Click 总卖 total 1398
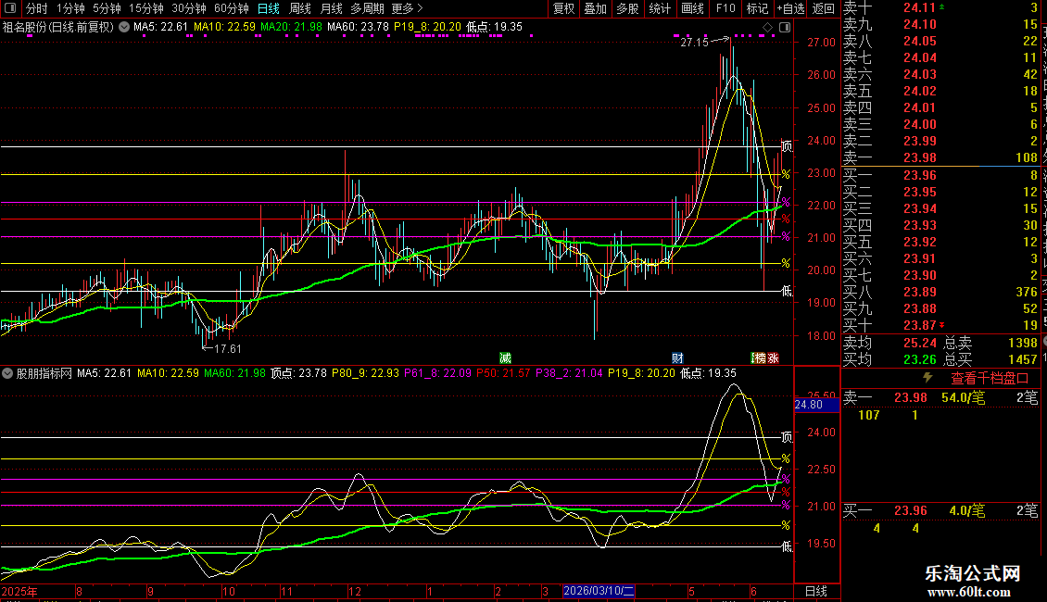The height and width of the screenshot is (602, 1047). tap(1022, 343)
